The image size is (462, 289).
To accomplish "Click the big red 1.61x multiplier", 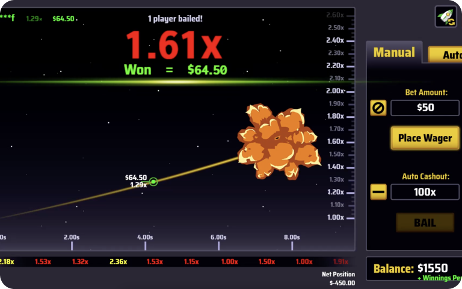I will click(x=174, y=46).
